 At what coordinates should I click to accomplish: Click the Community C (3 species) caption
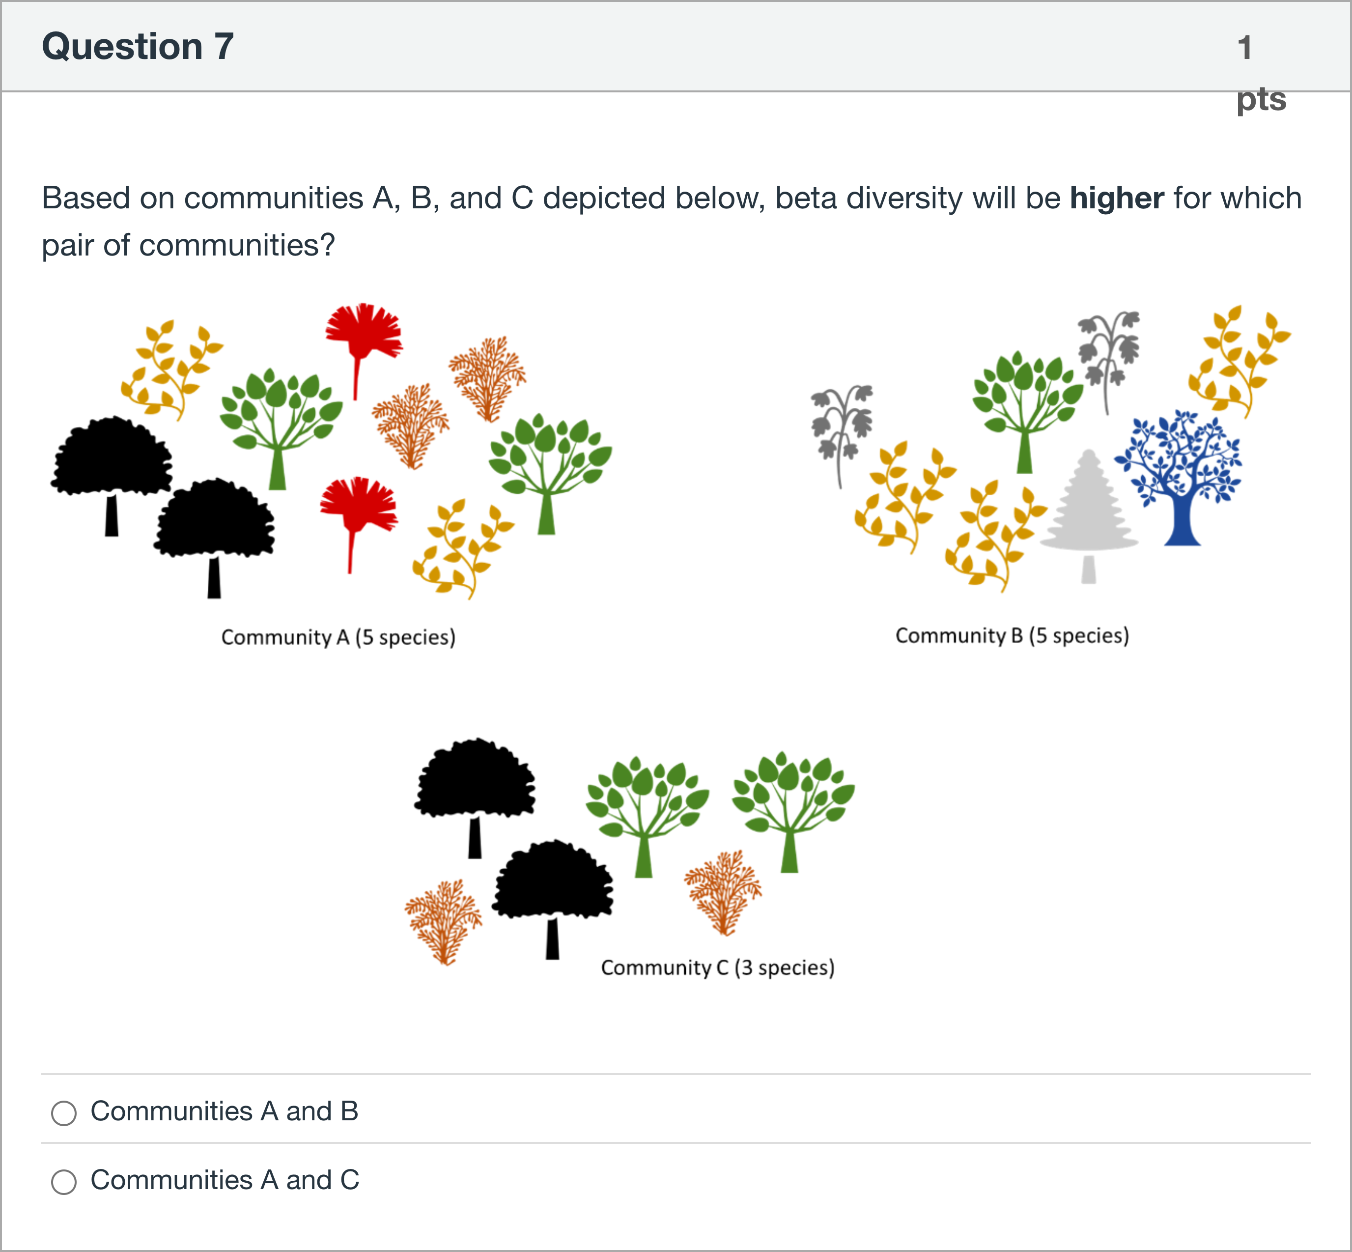coord(717,967)
